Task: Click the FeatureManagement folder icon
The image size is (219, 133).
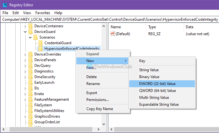Action: point(30,99)
